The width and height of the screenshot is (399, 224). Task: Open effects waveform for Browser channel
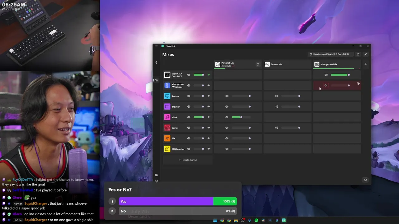209,107
